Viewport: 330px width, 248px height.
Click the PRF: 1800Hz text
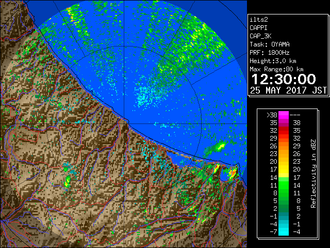coord(270,53)
